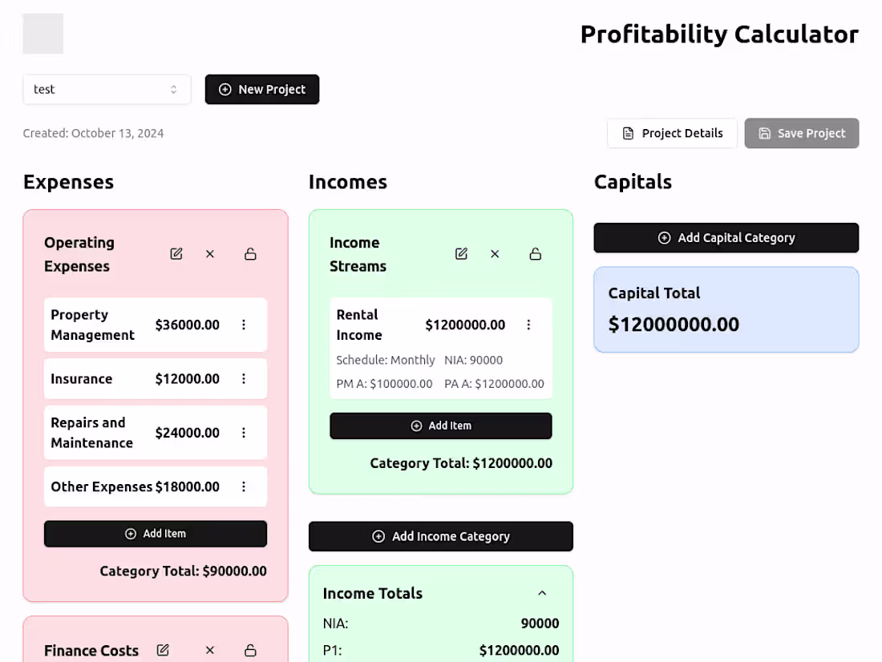Toggle lock on Operating Expenses category

coord(250,254)
